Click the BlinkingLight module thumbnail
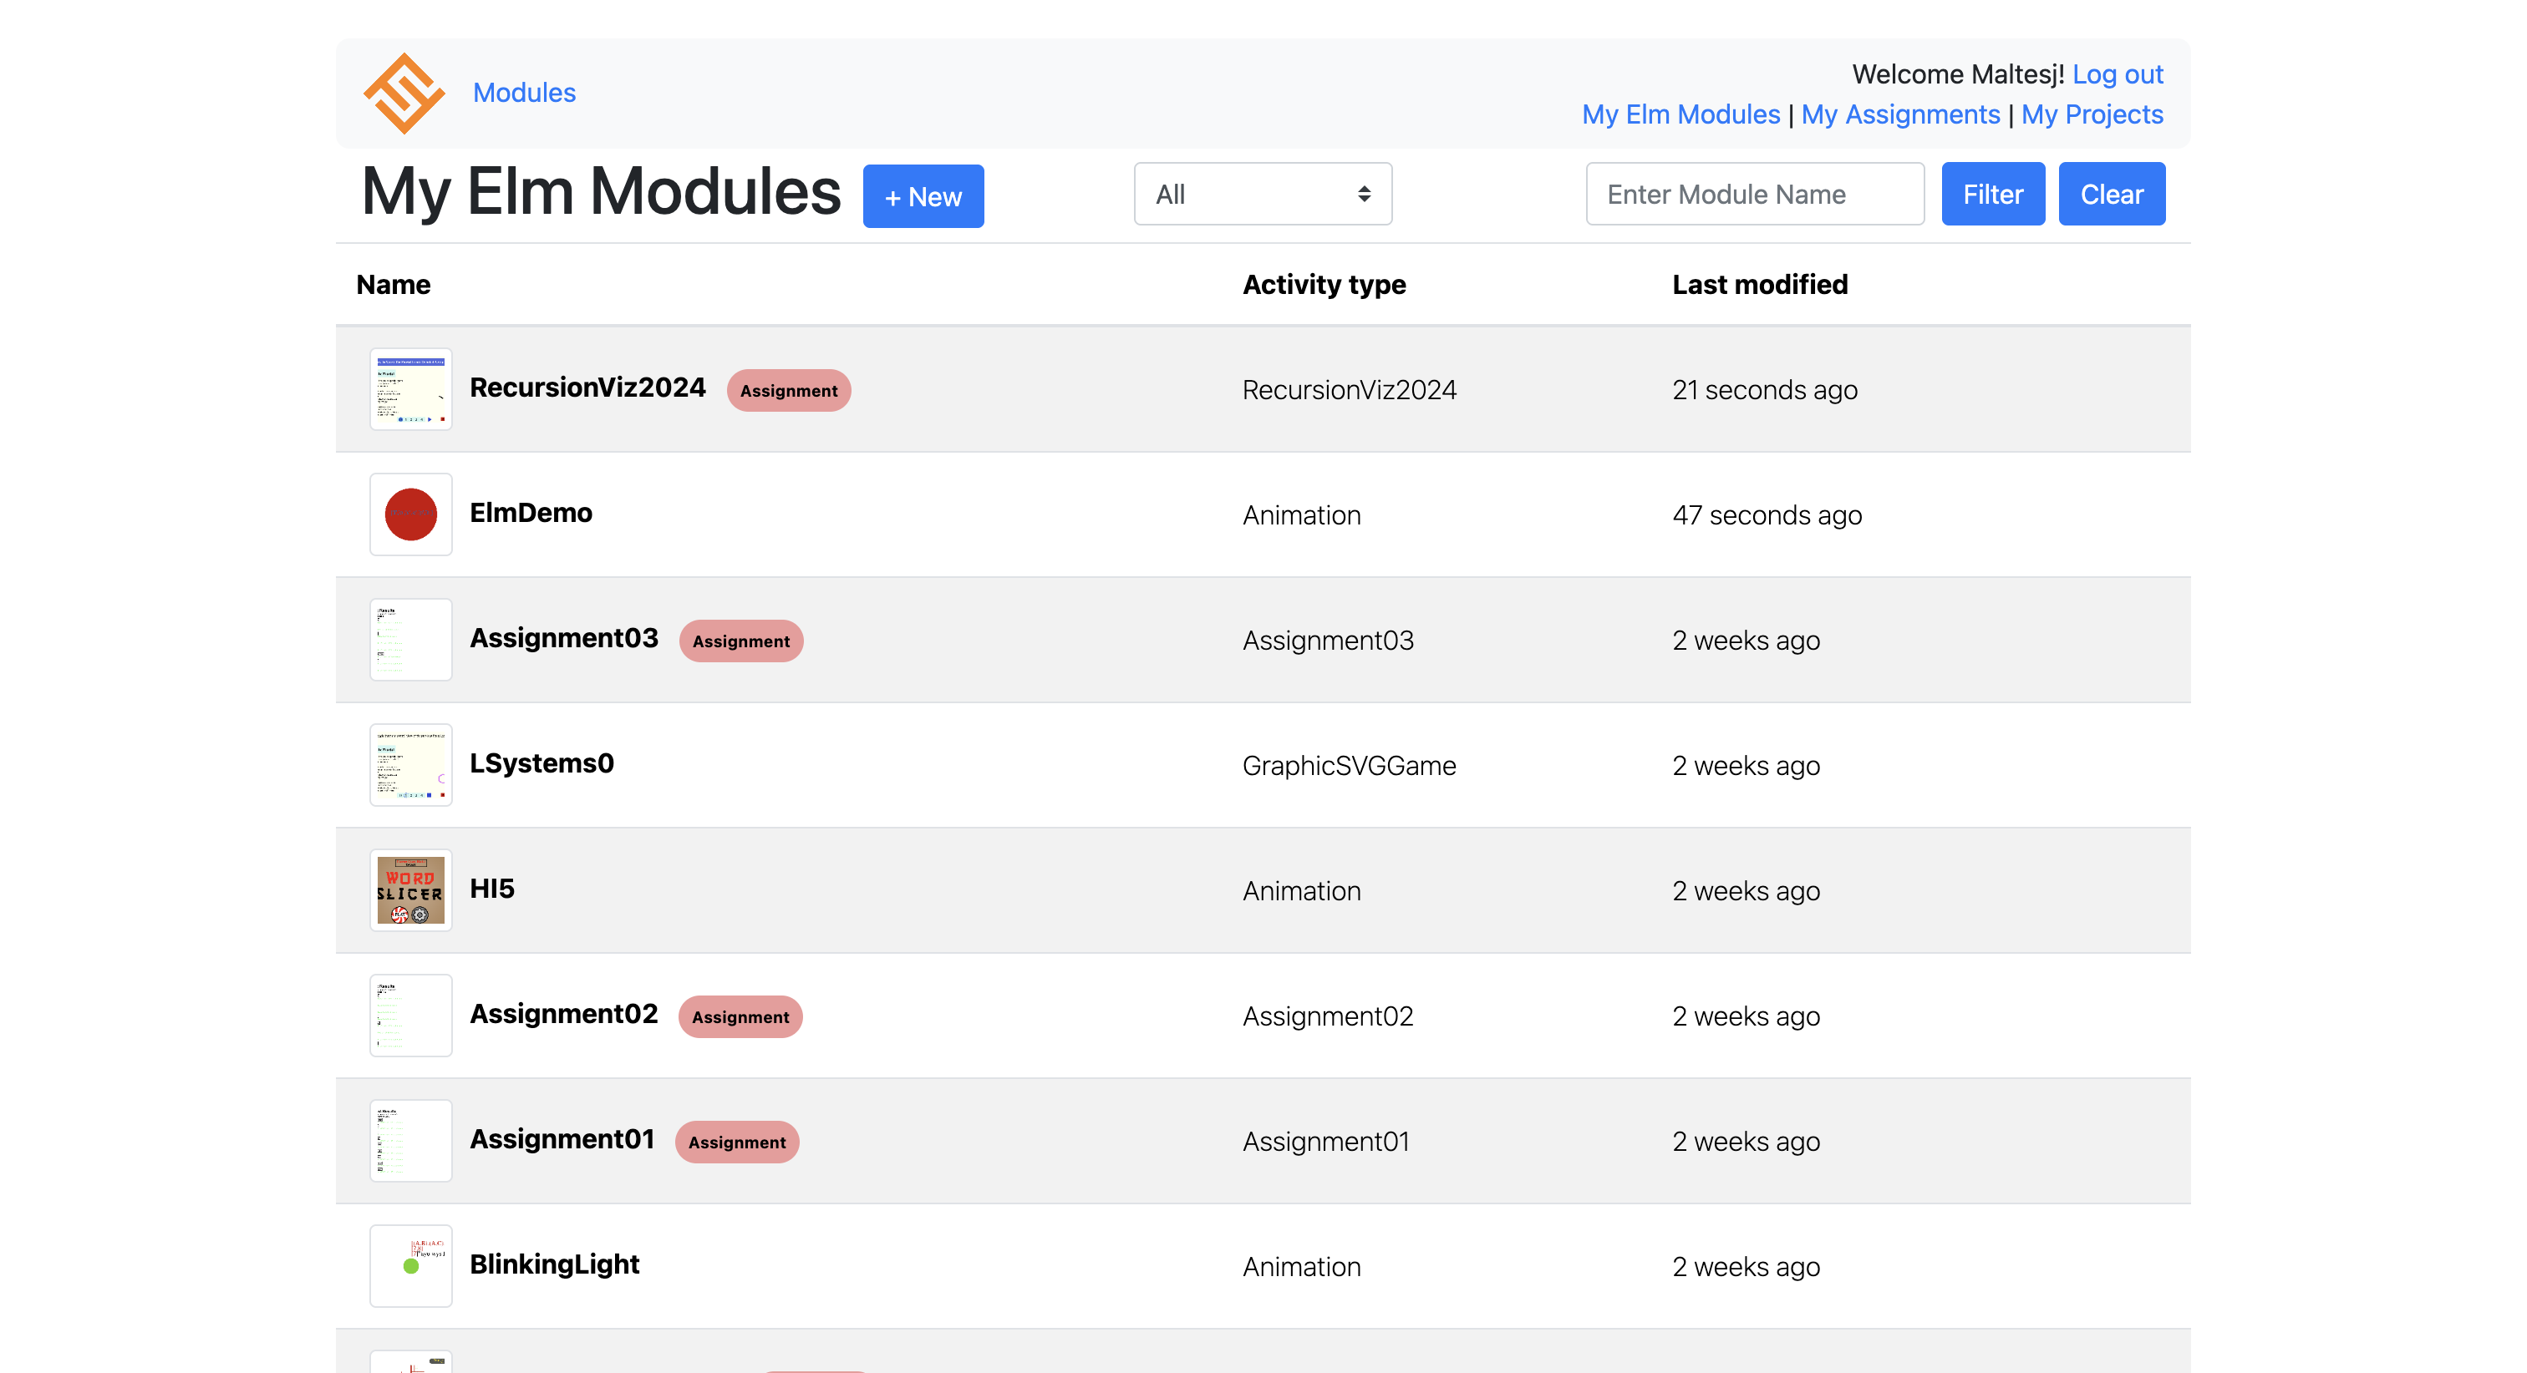2527x1373 pixels. [x=410, y=1265]
